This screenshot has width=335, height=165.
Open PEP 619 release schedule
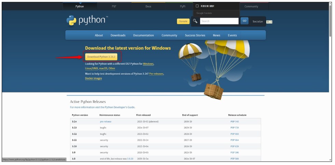click(234, 146)
